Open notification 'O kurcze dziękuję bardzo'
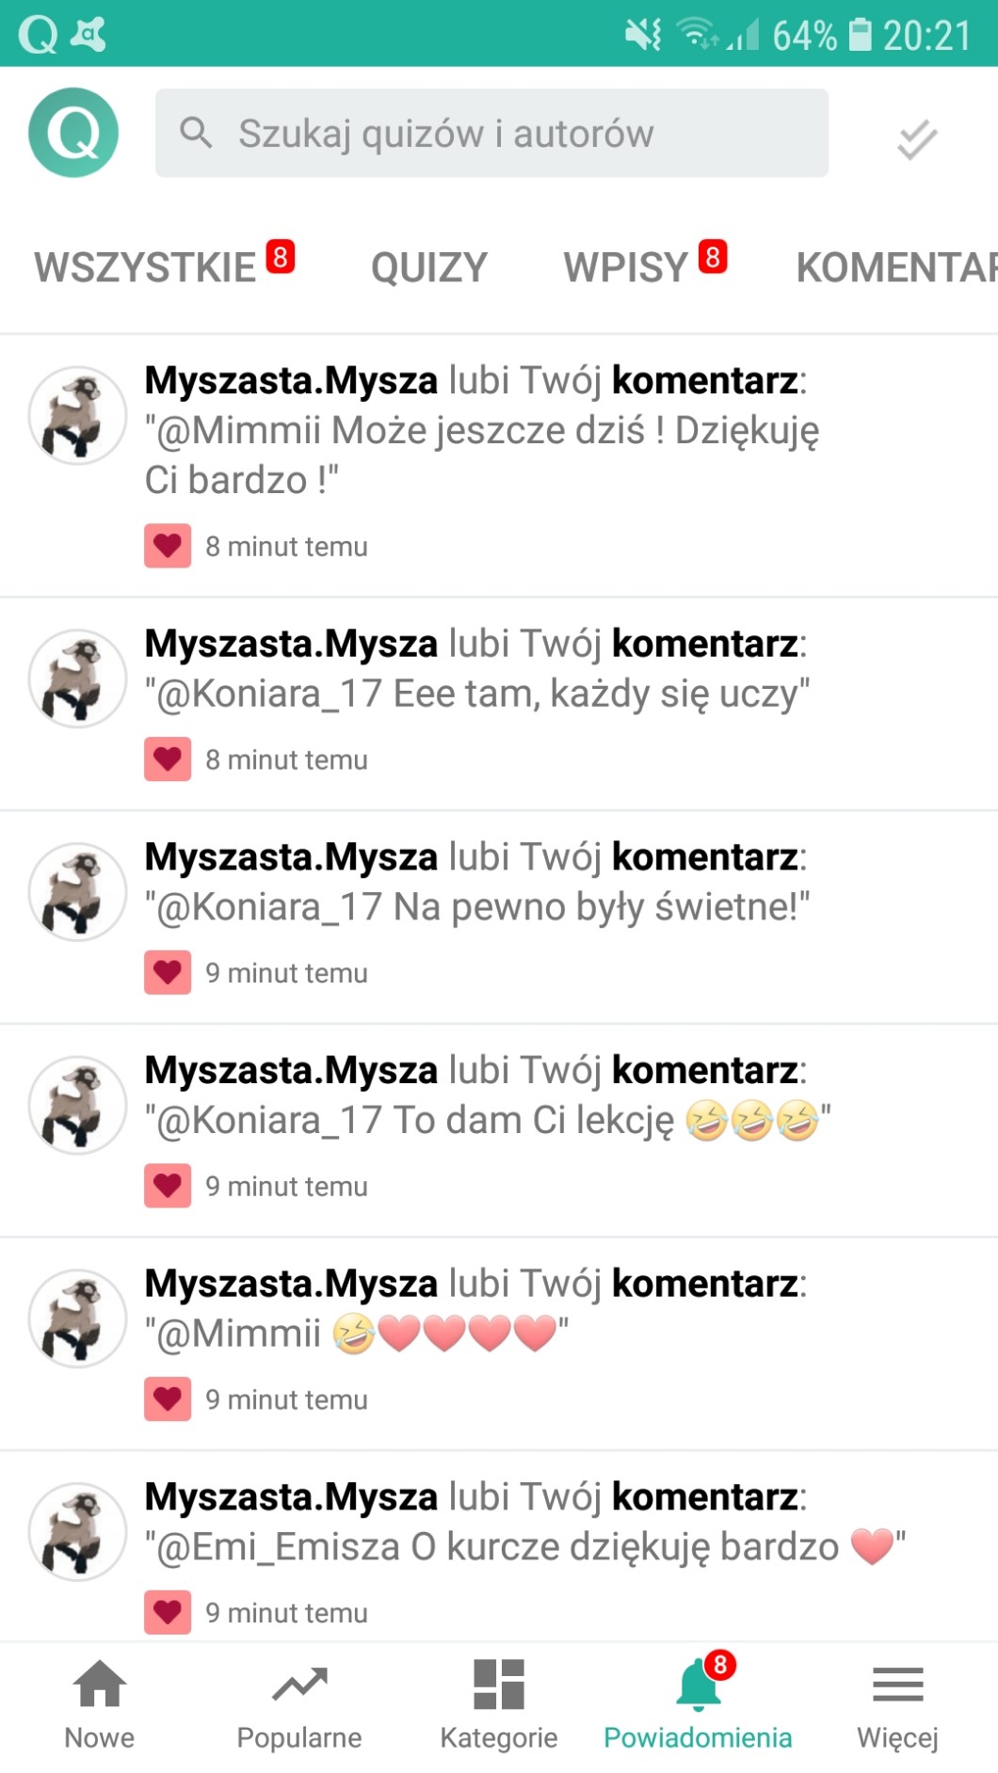The width and height of the screenshot is (998, 1773). coord(499,1547)
